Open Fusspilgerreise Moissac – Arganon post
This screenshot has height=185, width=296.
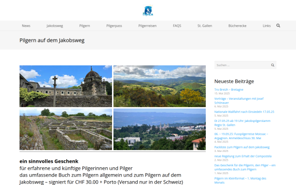coord(241,136)
